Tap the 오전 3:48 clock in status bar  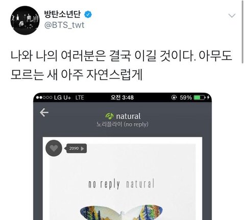click(122, 97)
